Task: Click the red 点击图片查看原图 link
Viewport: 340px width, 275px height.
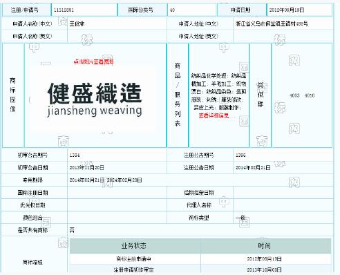Action: 93,61
